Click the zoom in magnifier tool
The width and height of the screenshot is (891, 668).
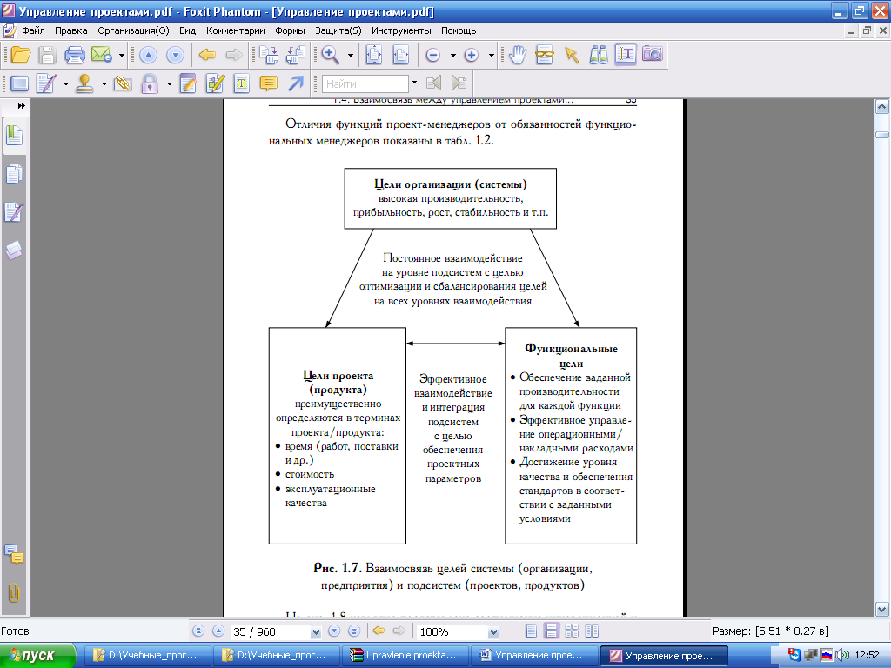click(x=330, y=55)
